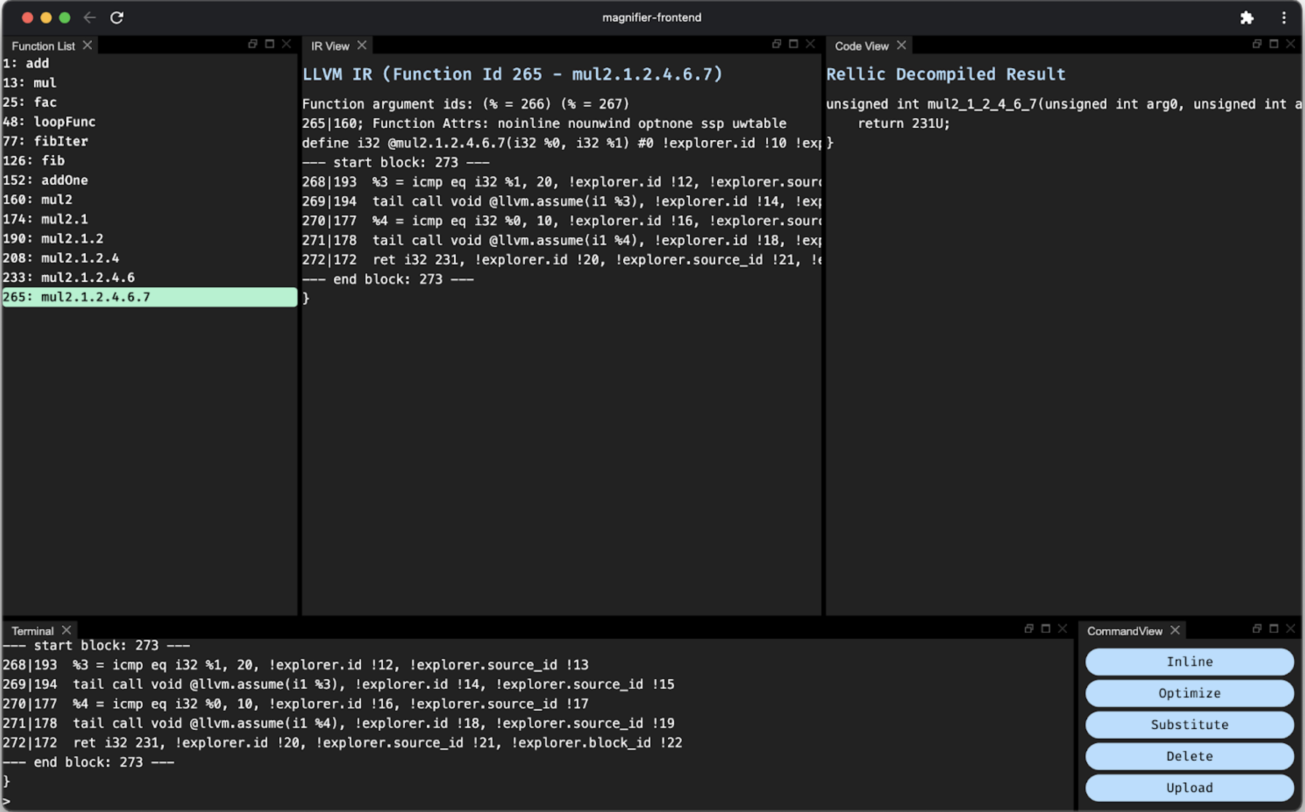
Task: Open the three-dot browser menu
Action: click(x=1284, y=18)
